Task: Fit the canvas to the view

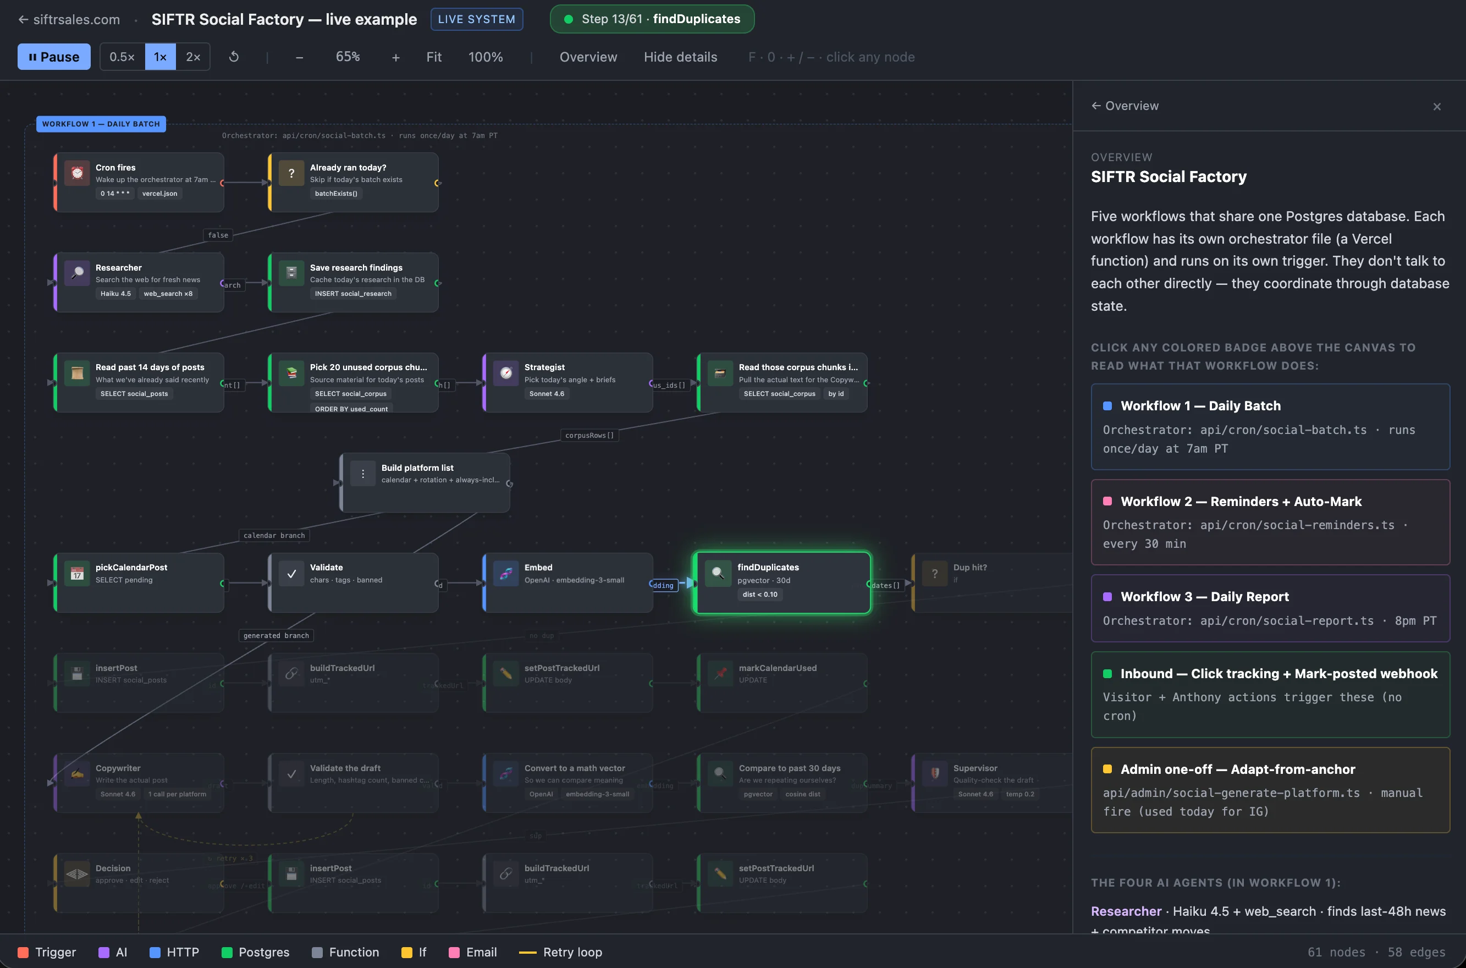Action: click(x=434, y=57)
